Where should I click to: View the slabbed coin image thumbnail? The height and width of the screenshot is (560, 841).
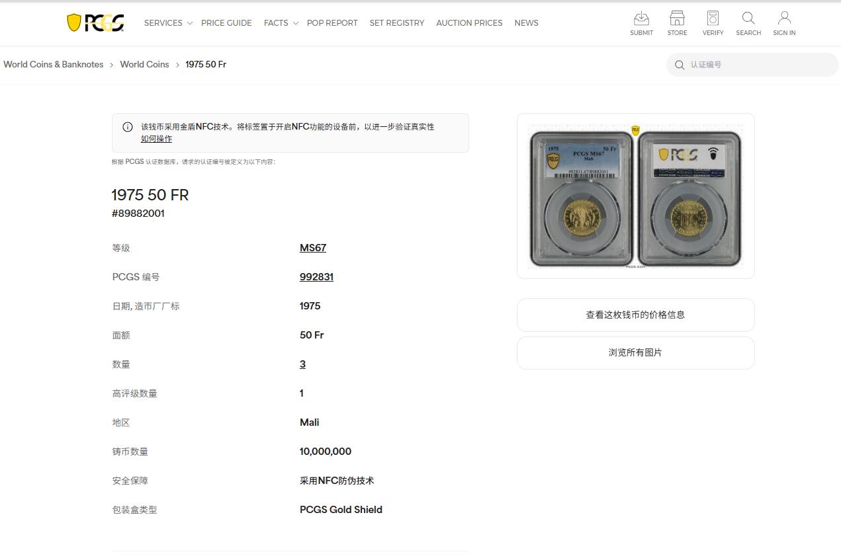(635, 196)
